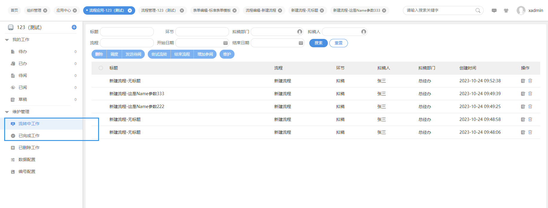Click the search magnifier icon in header
Image resolution: width=548 pixels, height=208 pixels.
478,10
